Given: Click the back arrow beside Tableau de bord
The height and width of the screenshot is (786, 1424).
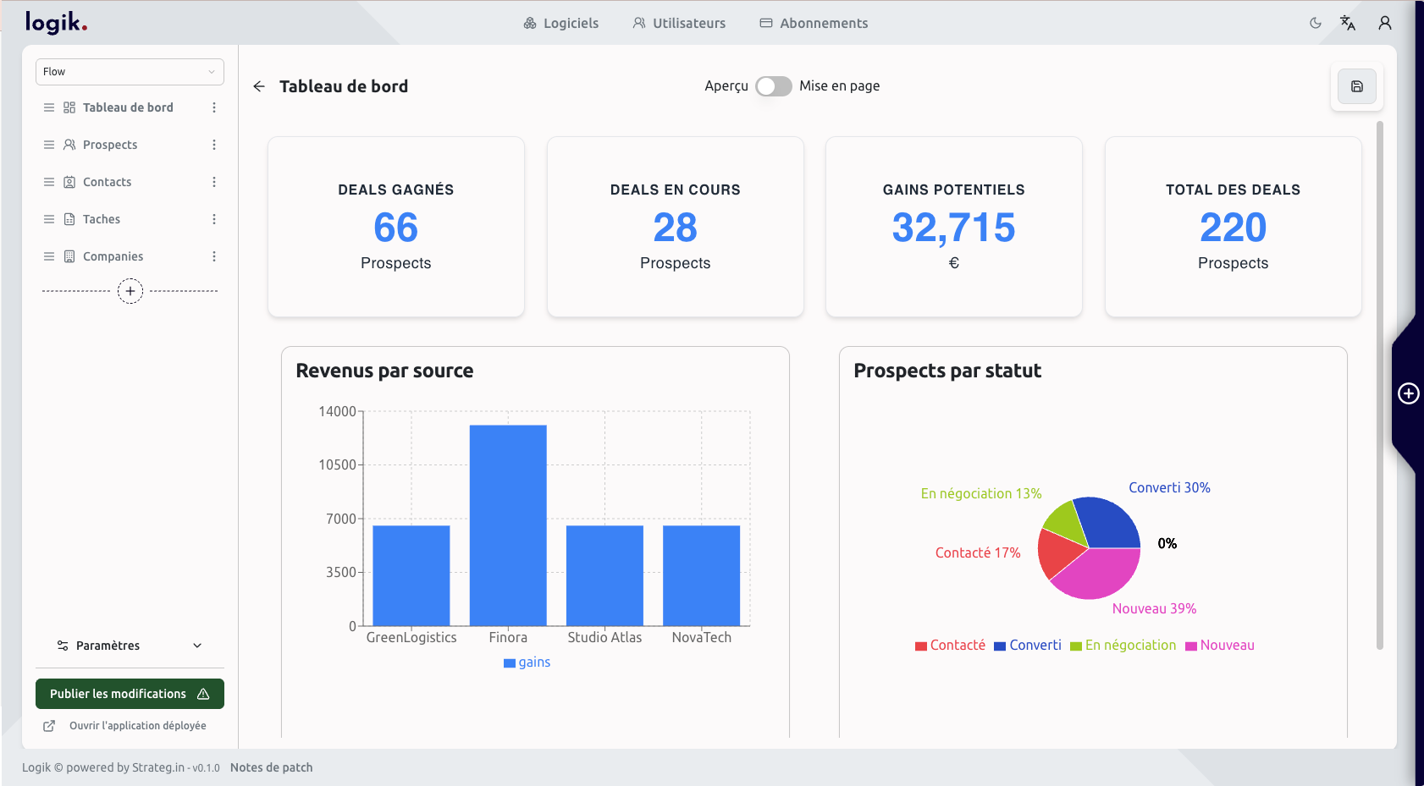Looking at the screenshot, I should [x=259, y=86].
